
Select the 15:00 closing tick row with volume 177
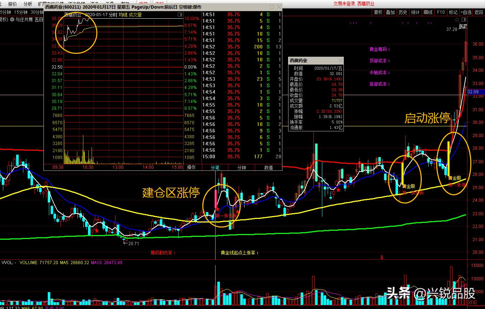click(x=242, y=156)
